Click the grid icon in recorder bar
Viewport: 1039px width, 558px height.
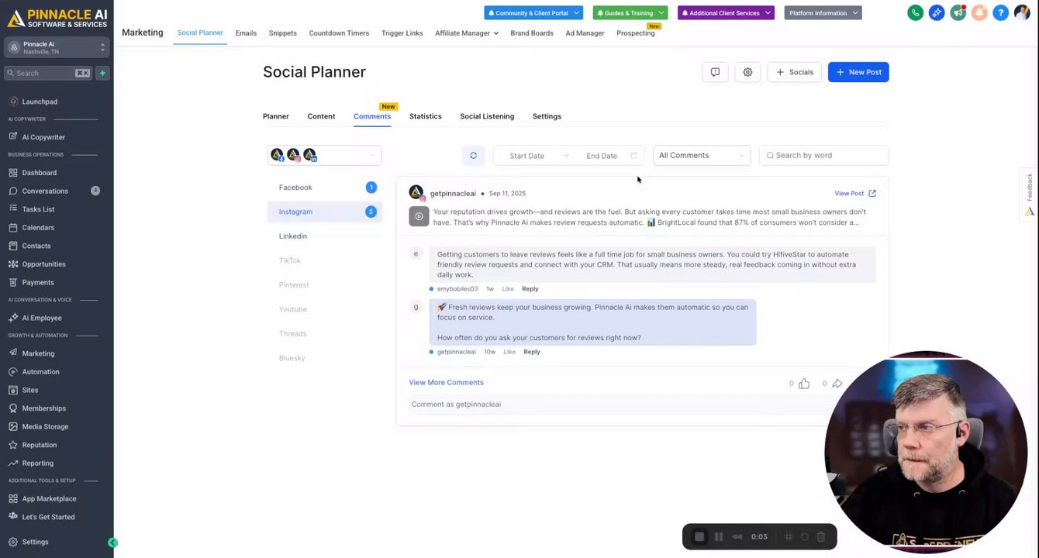(x=789, y=536)
